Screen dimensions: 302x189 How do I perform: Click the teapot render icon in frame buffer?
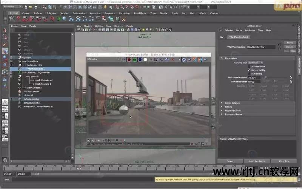tap(205, 59)
